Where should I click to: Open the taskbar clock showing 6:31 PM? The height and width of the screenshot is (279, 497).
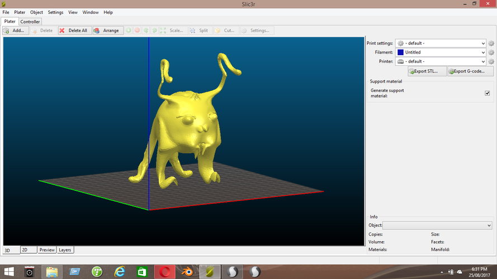point(479,272)
